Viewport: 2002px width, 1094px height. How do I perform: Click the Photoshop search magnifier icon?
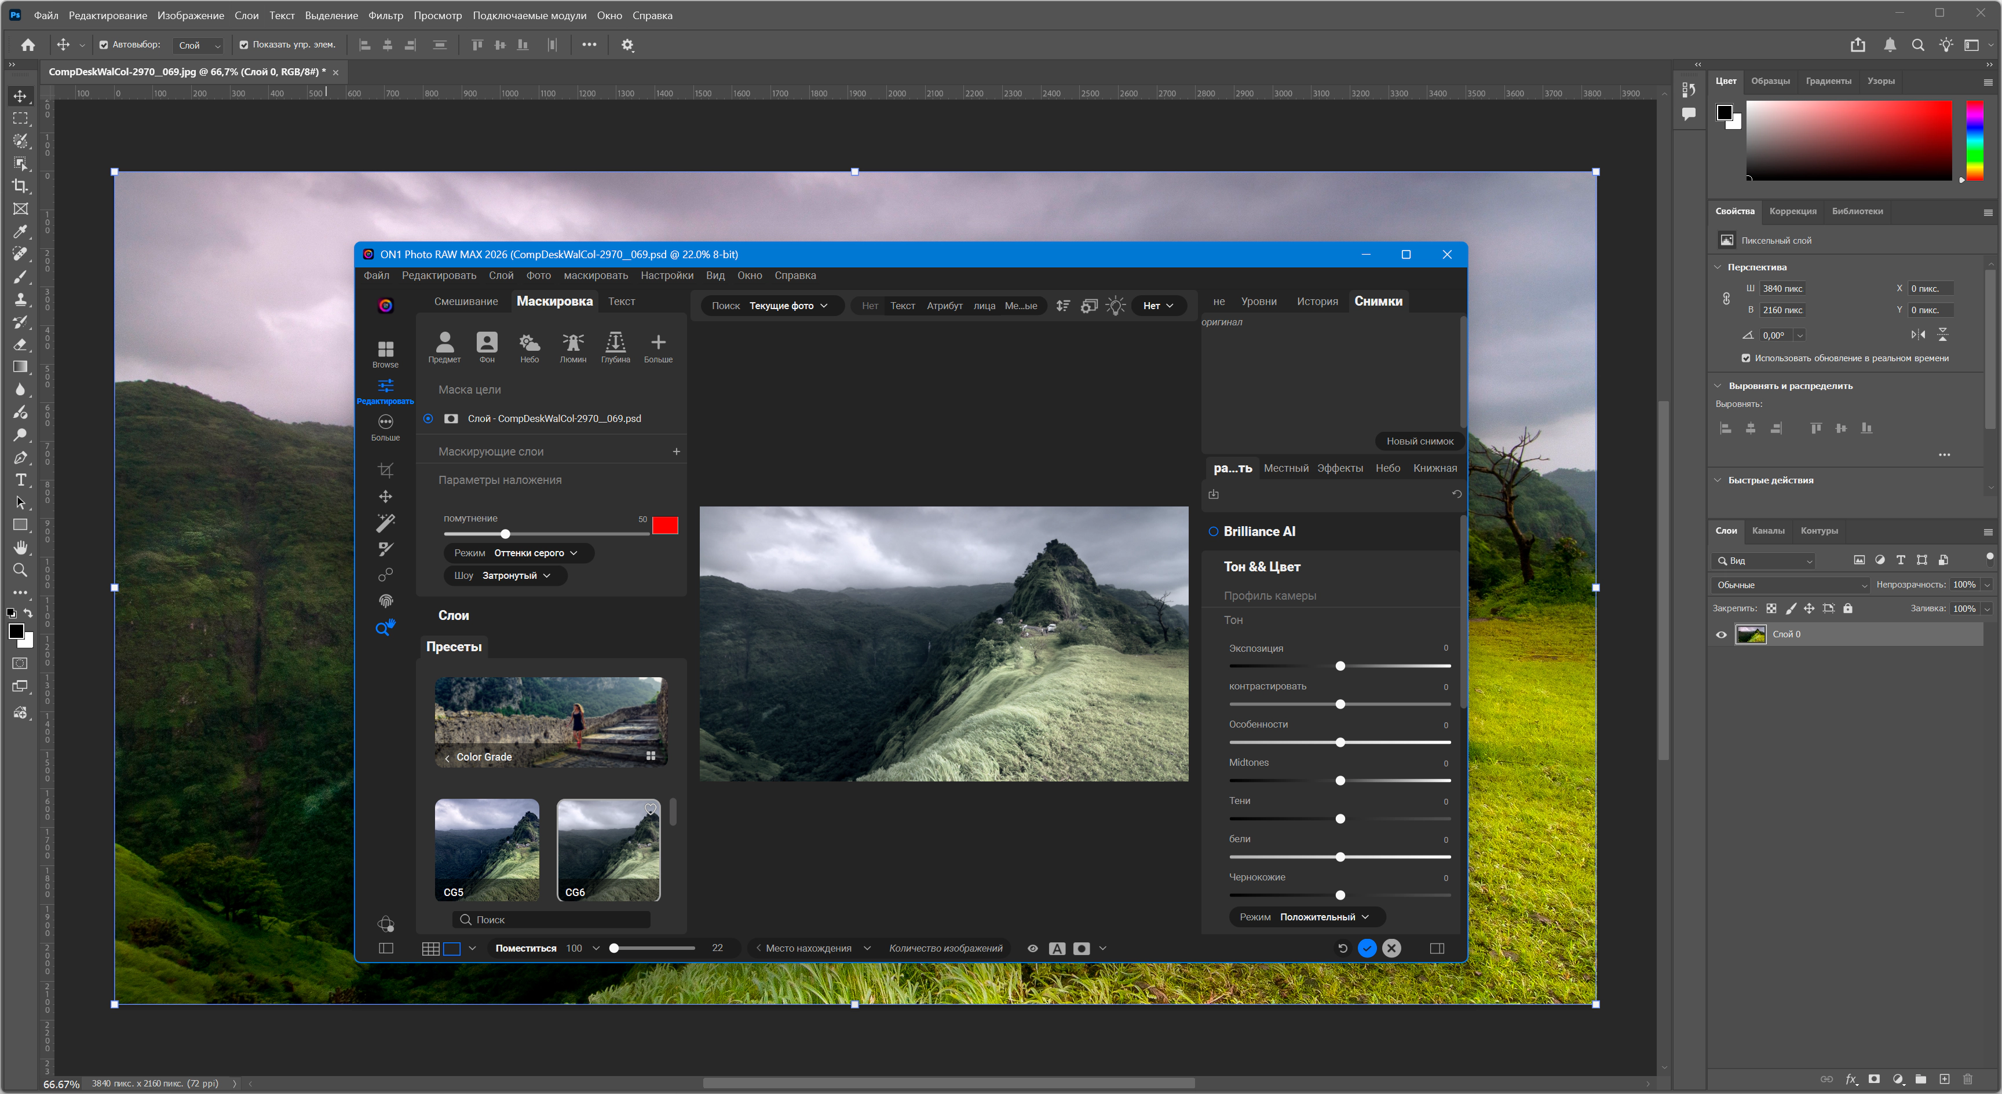(1917, 45)
